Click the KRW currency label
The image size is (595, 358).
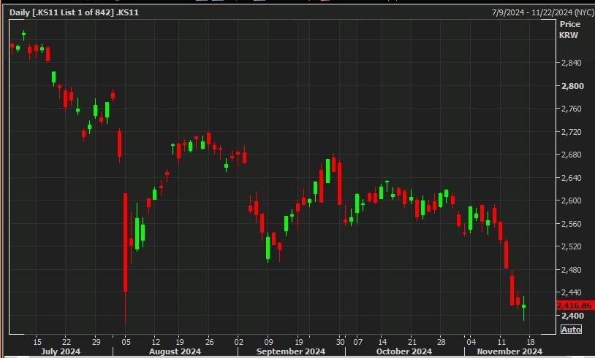tap(569, 35)
